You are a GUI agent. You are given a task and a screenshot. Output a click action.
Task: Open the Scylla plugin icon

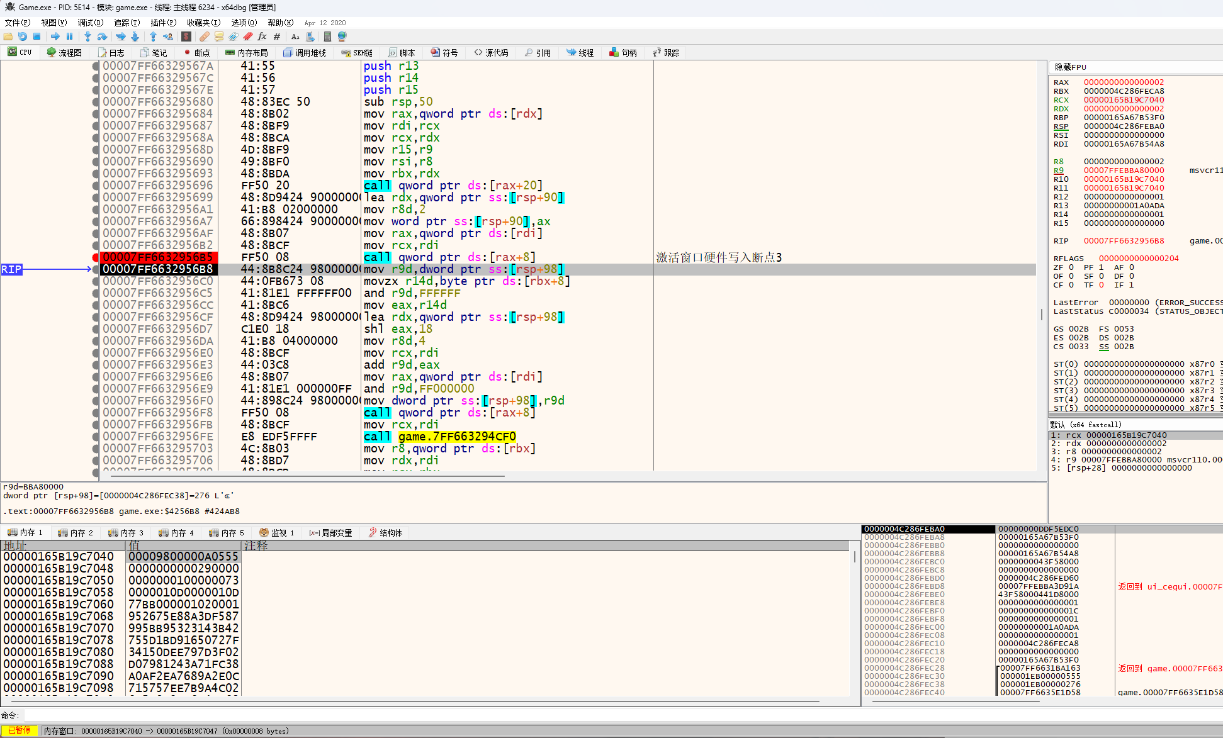tap(186, 36)
